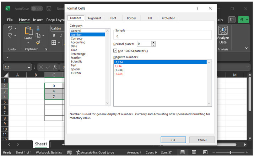
Task: Switch to Page Break Preview view icon
Action: click(x=205, y=152)
